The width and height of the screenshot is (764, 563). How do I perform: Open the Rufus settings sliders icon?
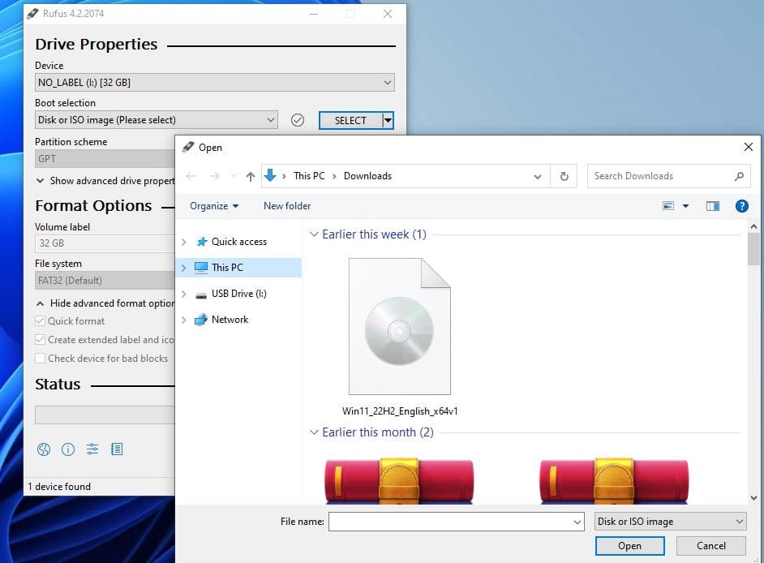click(92, 449)
